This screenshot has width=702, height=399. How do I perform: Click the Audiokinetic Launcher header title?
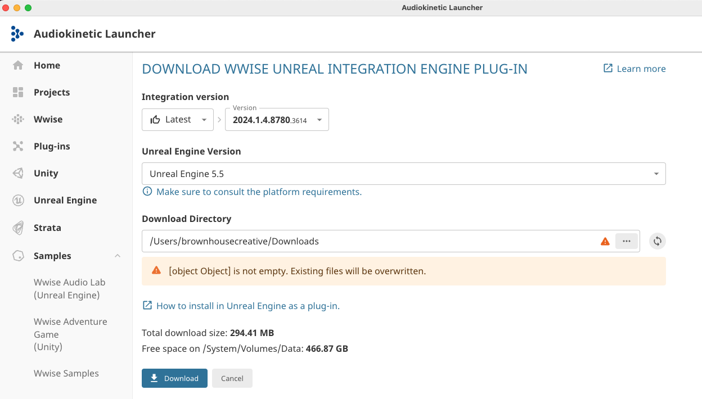click(x=94, y=34)
